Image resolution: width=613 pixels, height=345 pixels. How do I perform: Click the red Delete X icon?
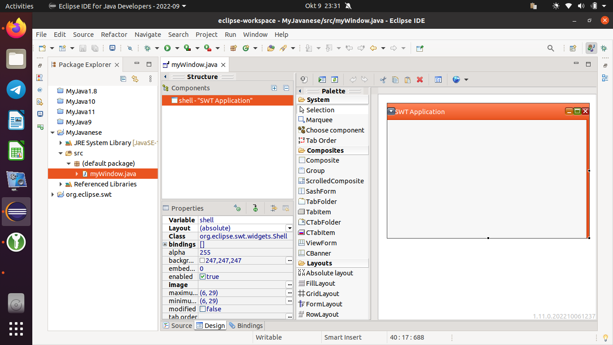pyautogui.click(x=420, y=80)
